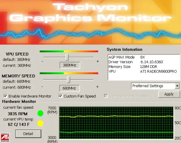Click the VPU speed plus sign

point(98,61)
